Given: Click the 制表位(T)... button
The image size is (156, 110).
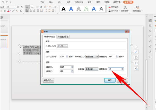Looking at the screenshot, I should [x=48, y=80].
